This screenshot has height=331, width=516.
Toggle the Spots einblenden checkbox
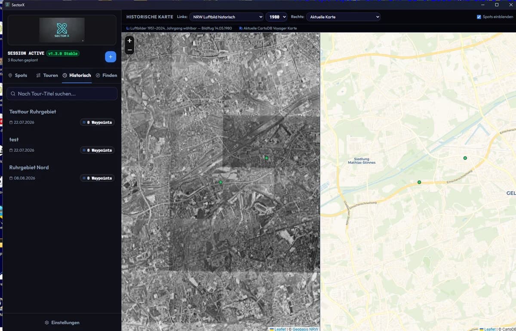tap(479, 17)
